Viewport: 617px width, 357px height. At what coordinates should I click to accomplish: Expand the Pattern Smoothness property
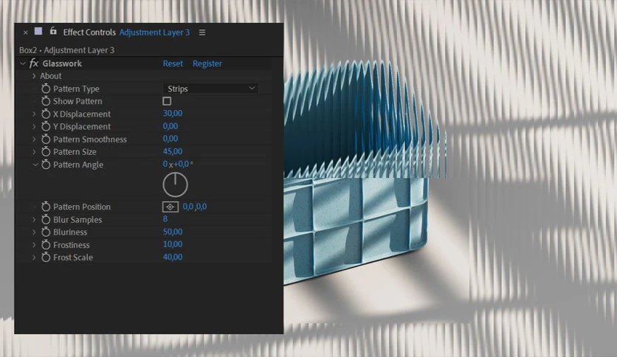34,139
